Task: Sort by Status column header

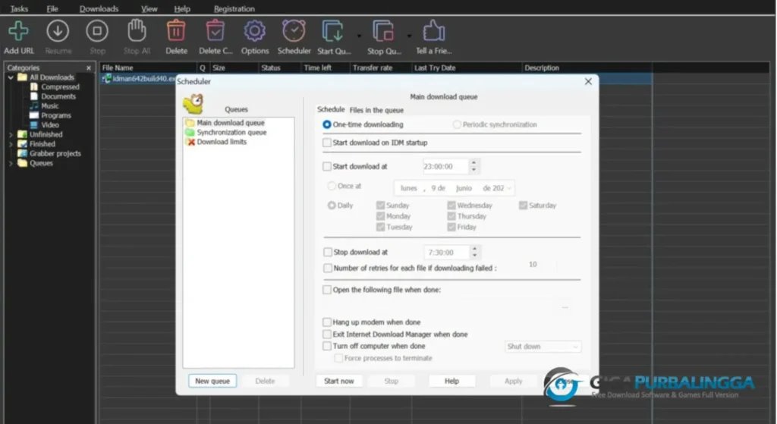Action: (x=279, y=68)
